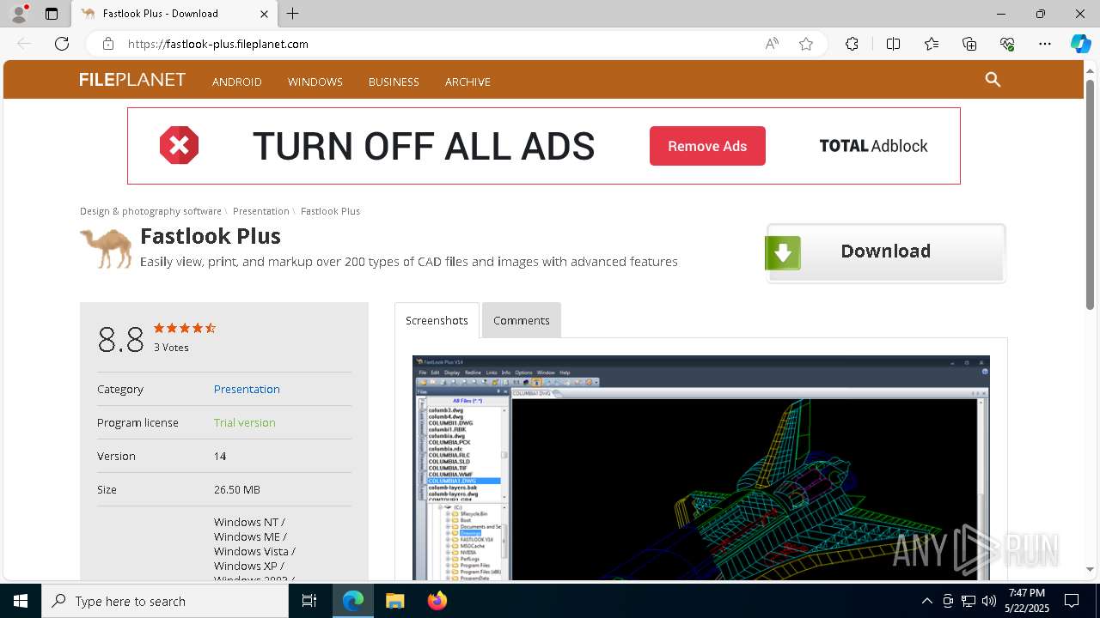
Task: Add page to favorites star icon
Action: click(x=805, y=44)
